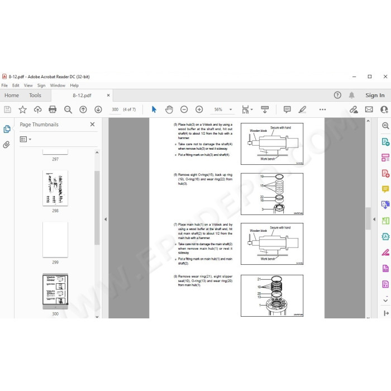Upload file to Document Cloud
391x391 pixels.
click(37, 109)
